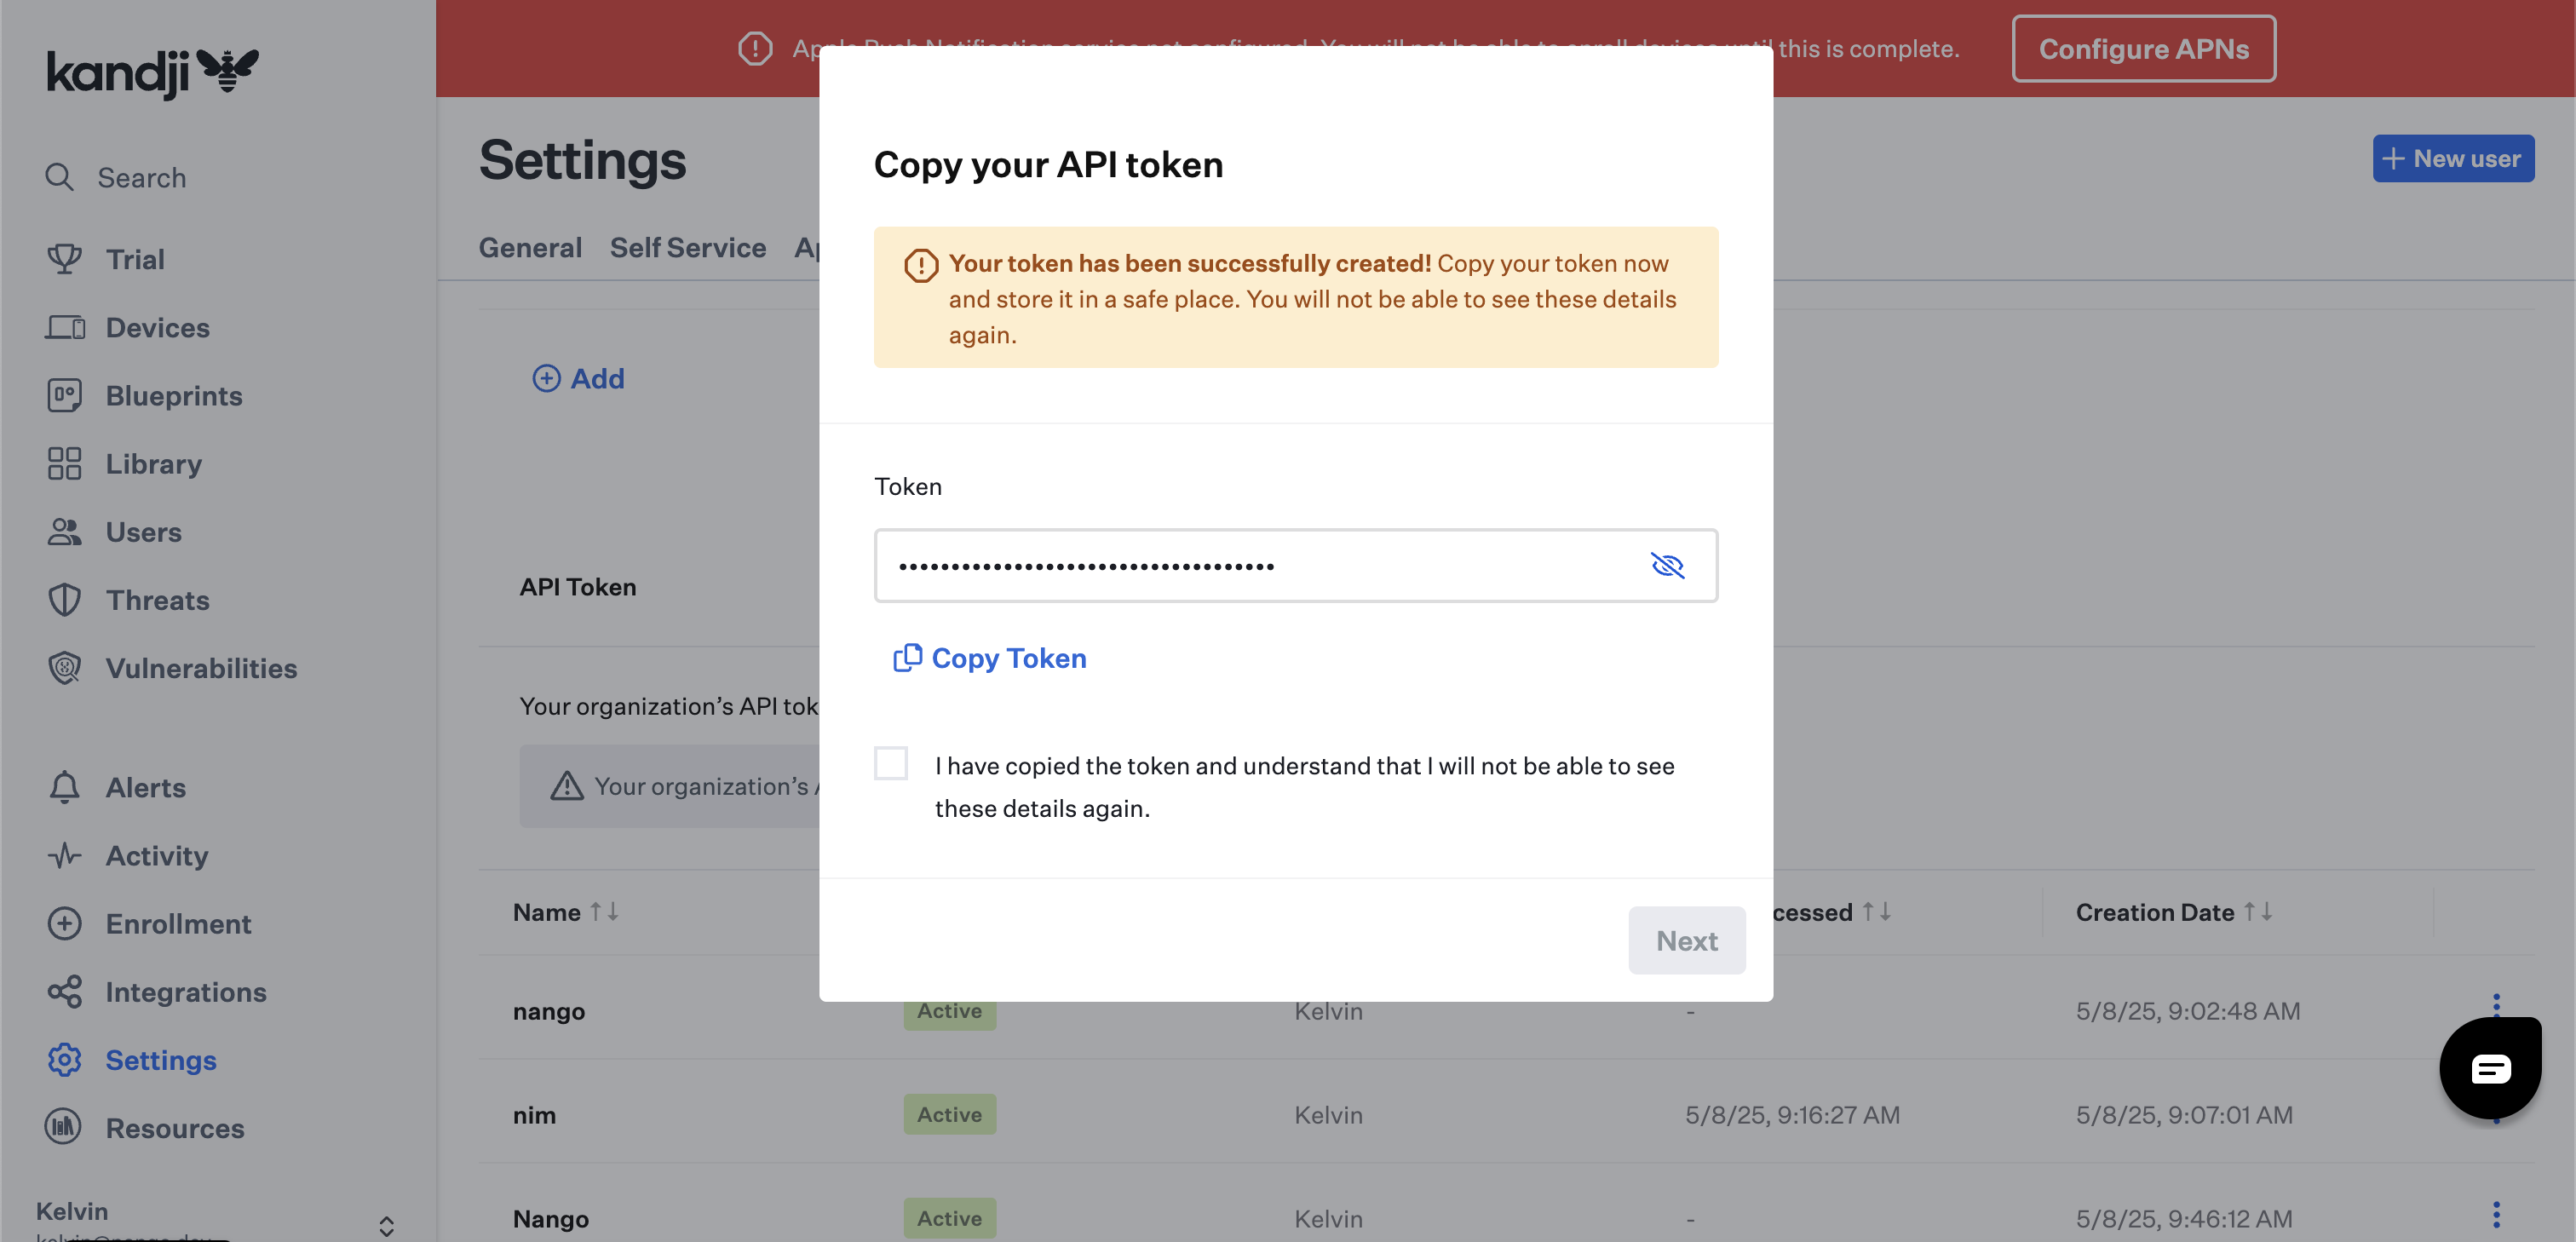
Task: Open the Library grid icon
Action: (x=65, y=464)
